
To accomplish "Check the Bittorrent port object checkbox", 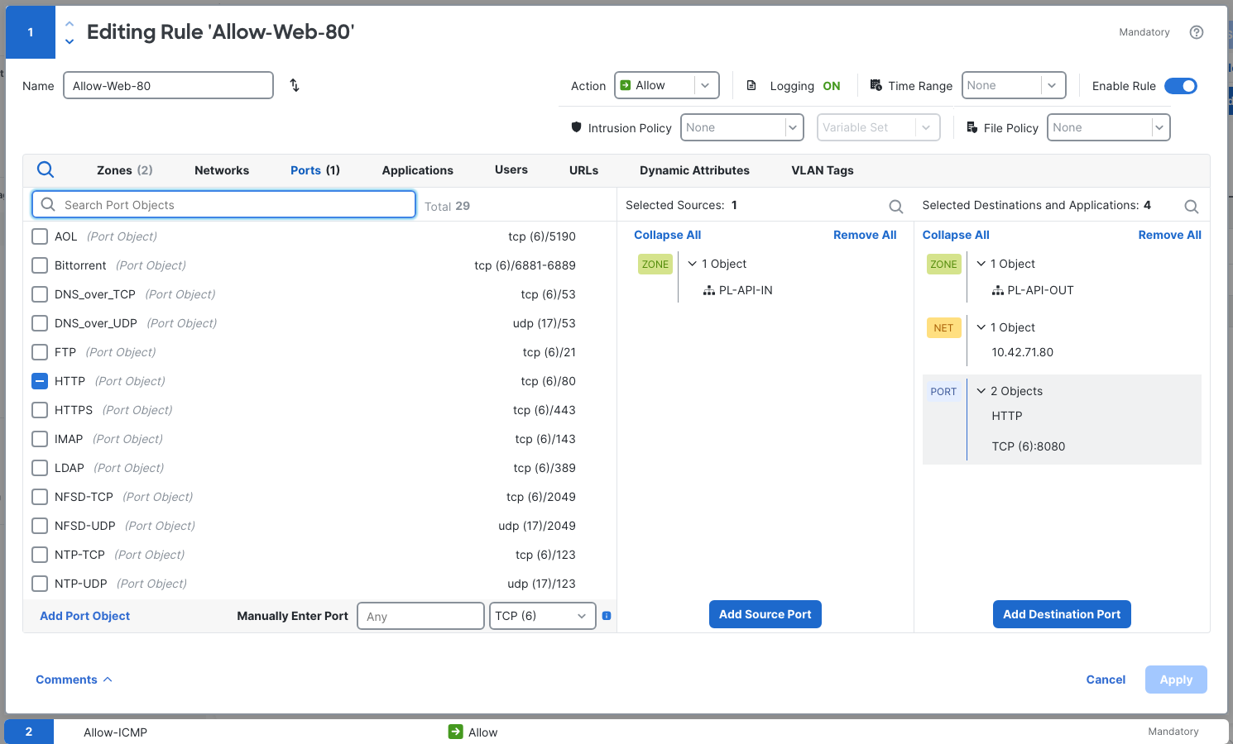I will click(x=40, y=265).
